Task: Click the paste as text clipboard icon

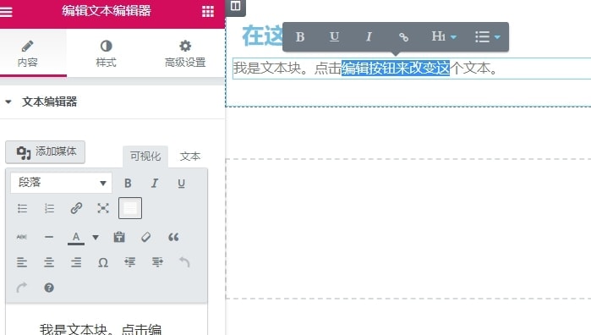Action: (119, 237)
